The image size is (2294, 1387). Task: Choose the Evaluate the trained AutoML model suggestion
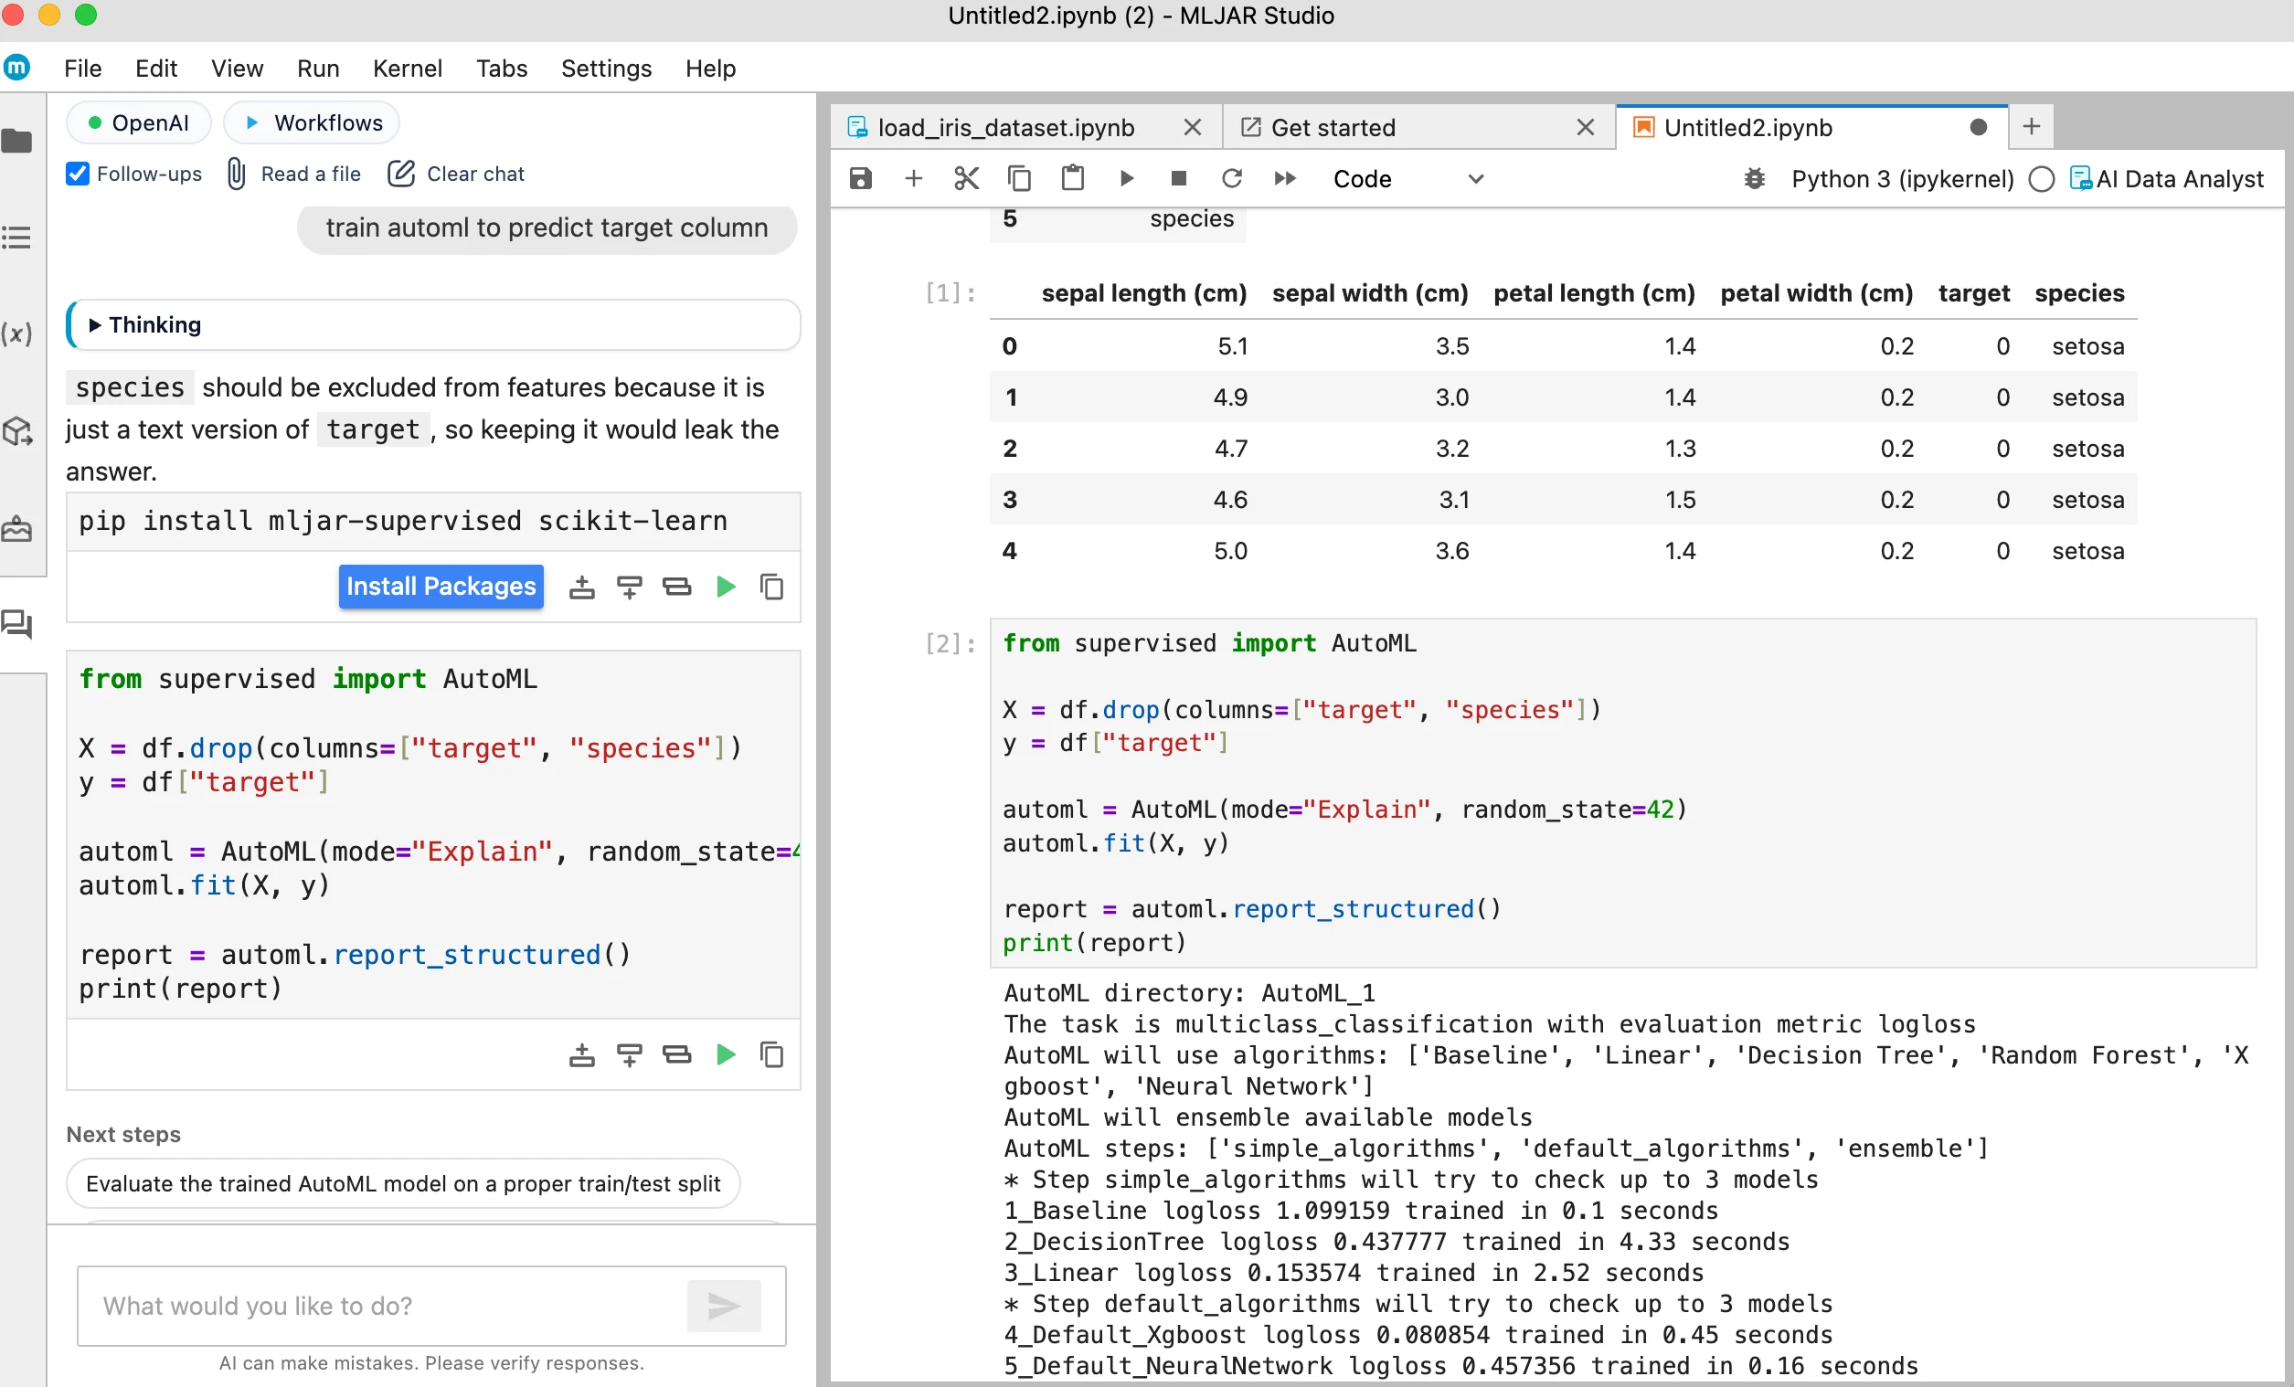(x=403, y=1184)
